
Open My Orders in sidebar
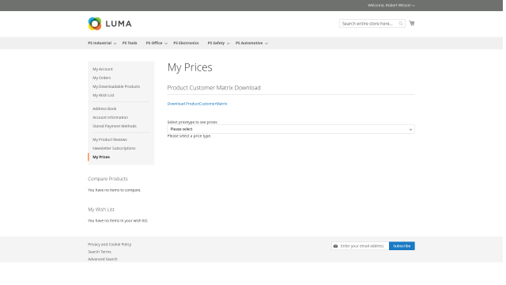point(102,78)
